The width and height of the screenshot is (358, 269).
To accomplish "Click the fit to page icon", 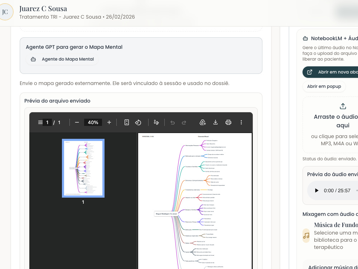I will (127, 122).
